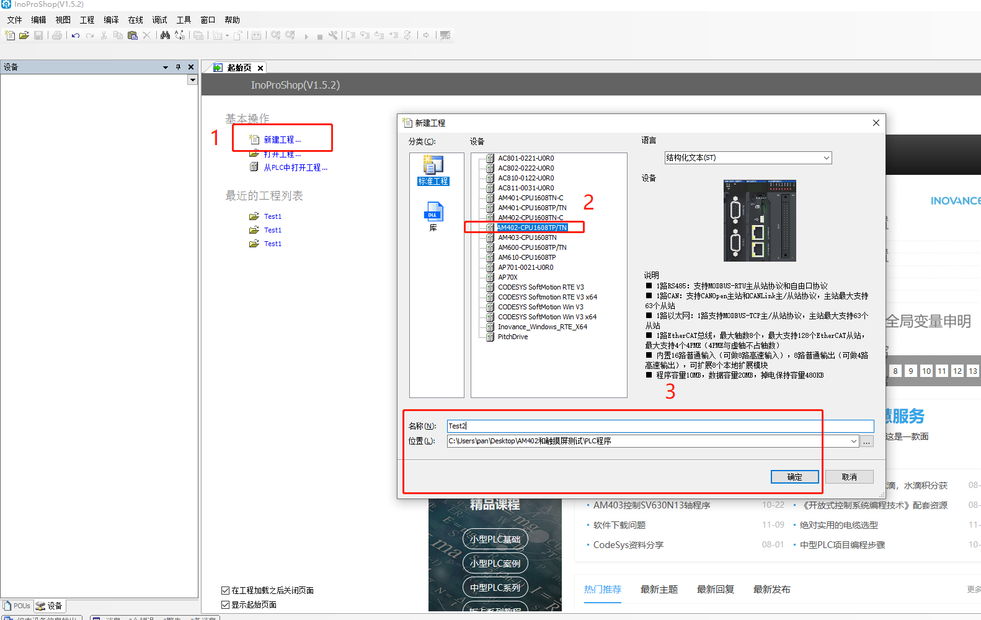This screenshot has width=981, height=620.
Task: Select AM600-CPU1608TP/TN device
Action: [531, 247]
